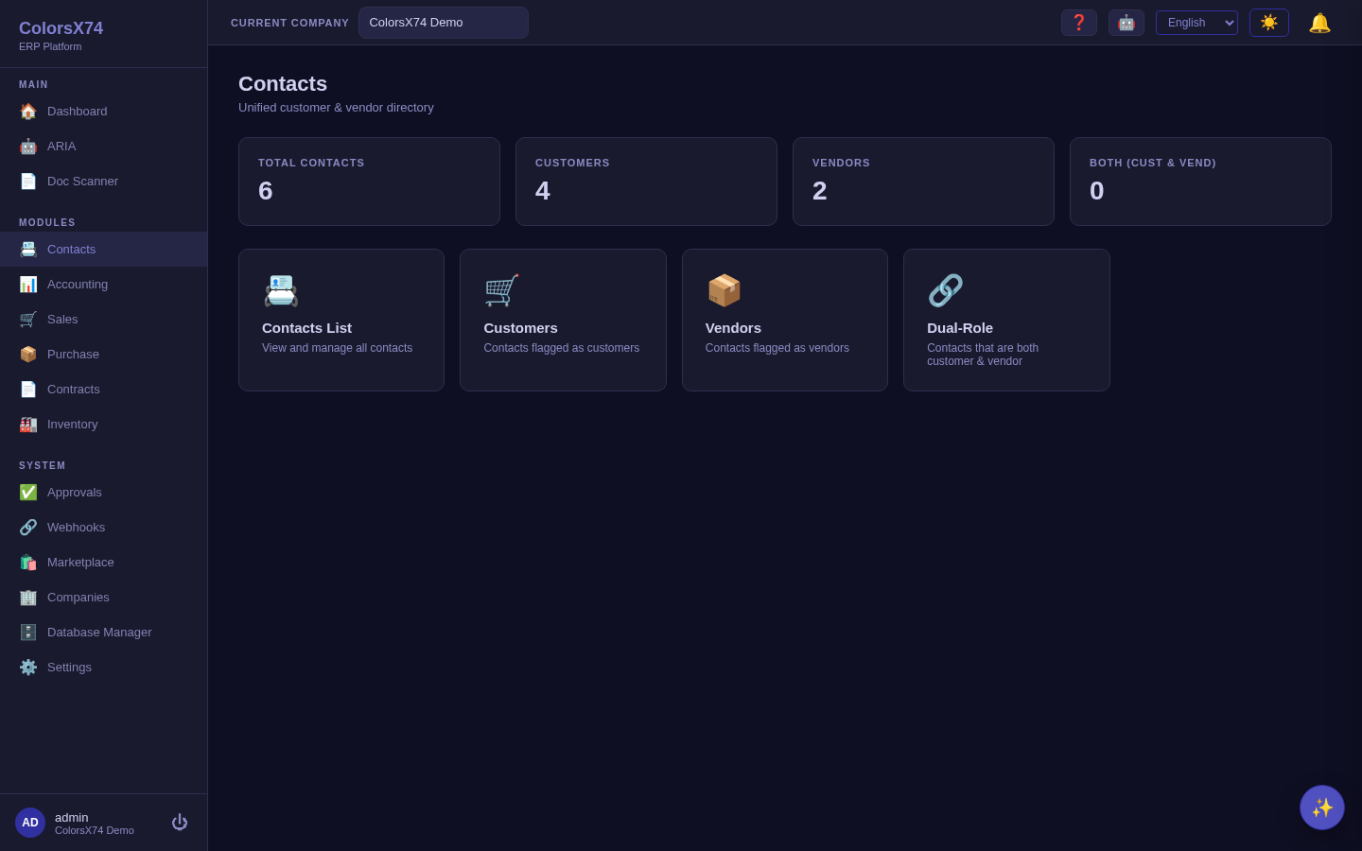Click the Database Manager cabinet icon

(x=28, y=633)
